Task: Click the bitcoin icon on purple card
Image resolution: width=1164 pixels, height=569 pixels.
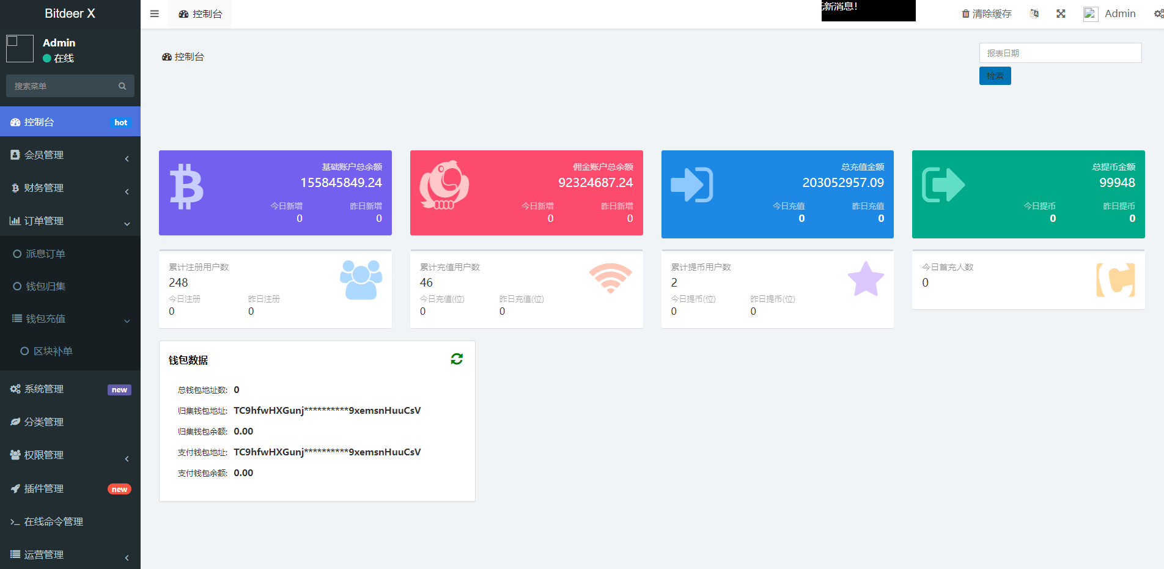Action: [186, 186]
